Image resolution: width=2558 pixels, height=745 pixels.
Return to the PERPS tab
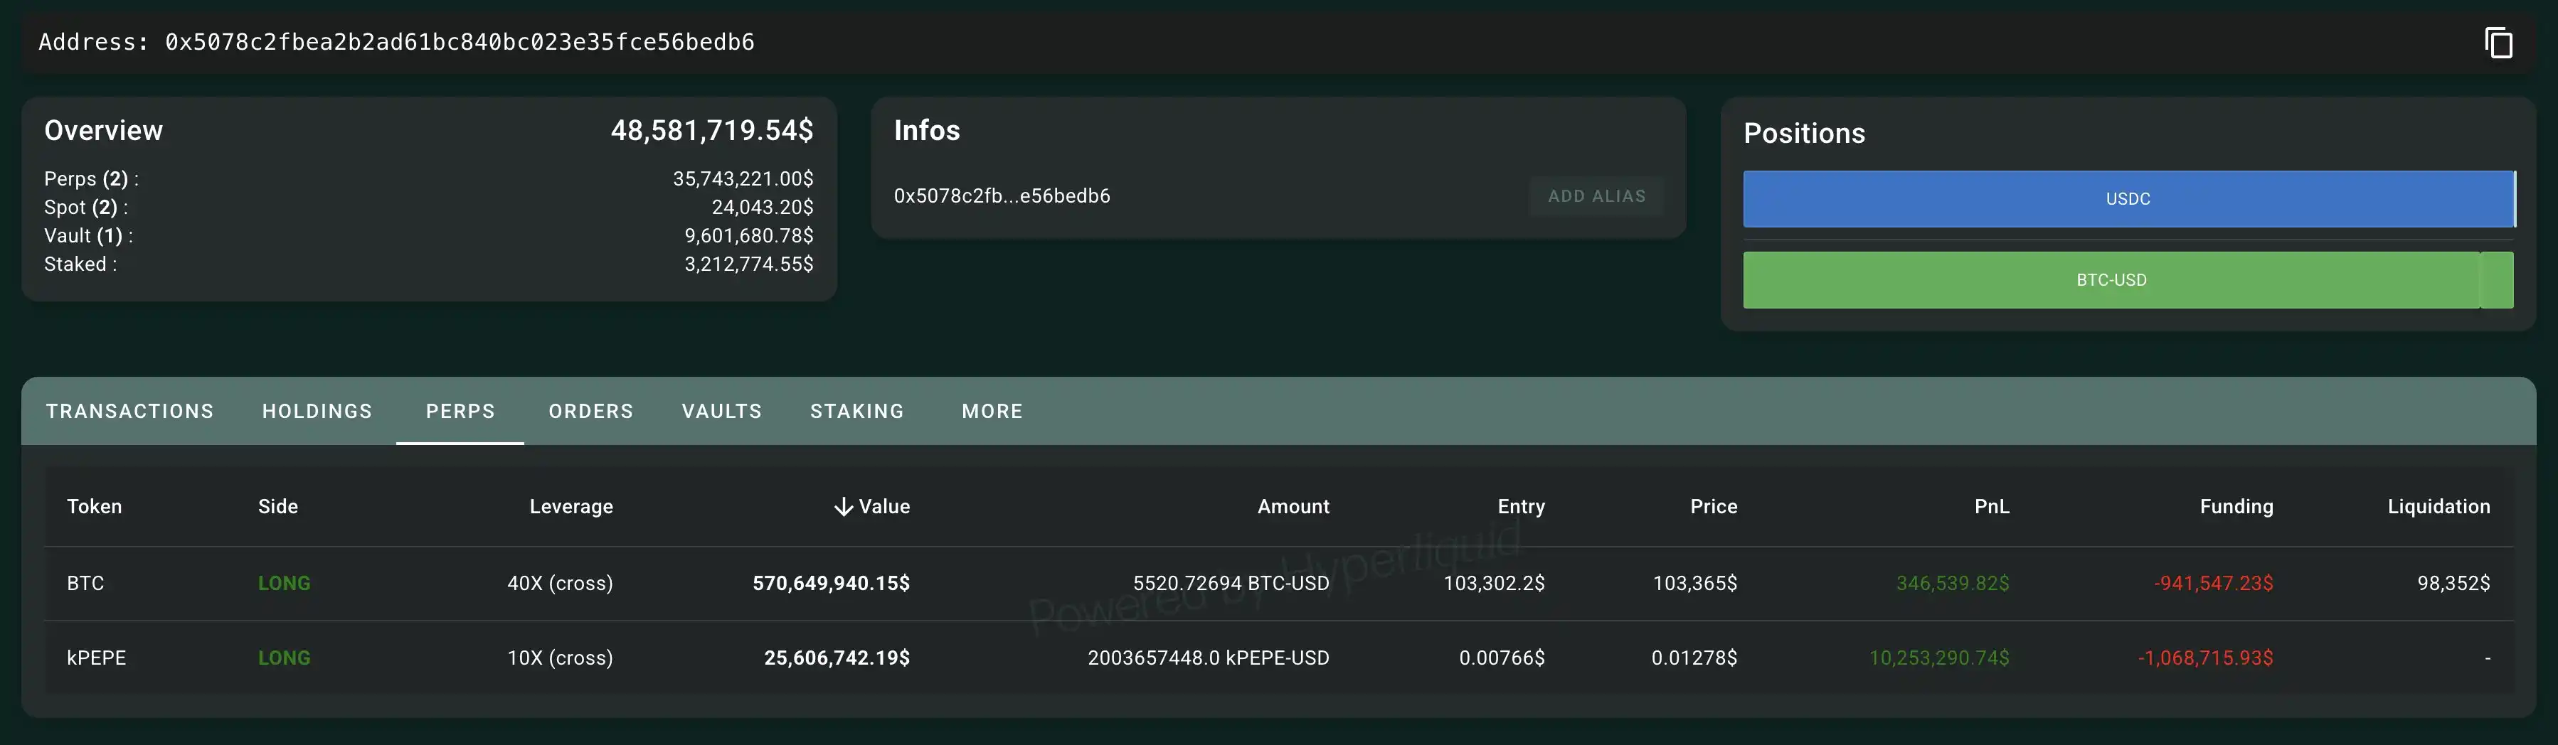(x=460, y=411)
